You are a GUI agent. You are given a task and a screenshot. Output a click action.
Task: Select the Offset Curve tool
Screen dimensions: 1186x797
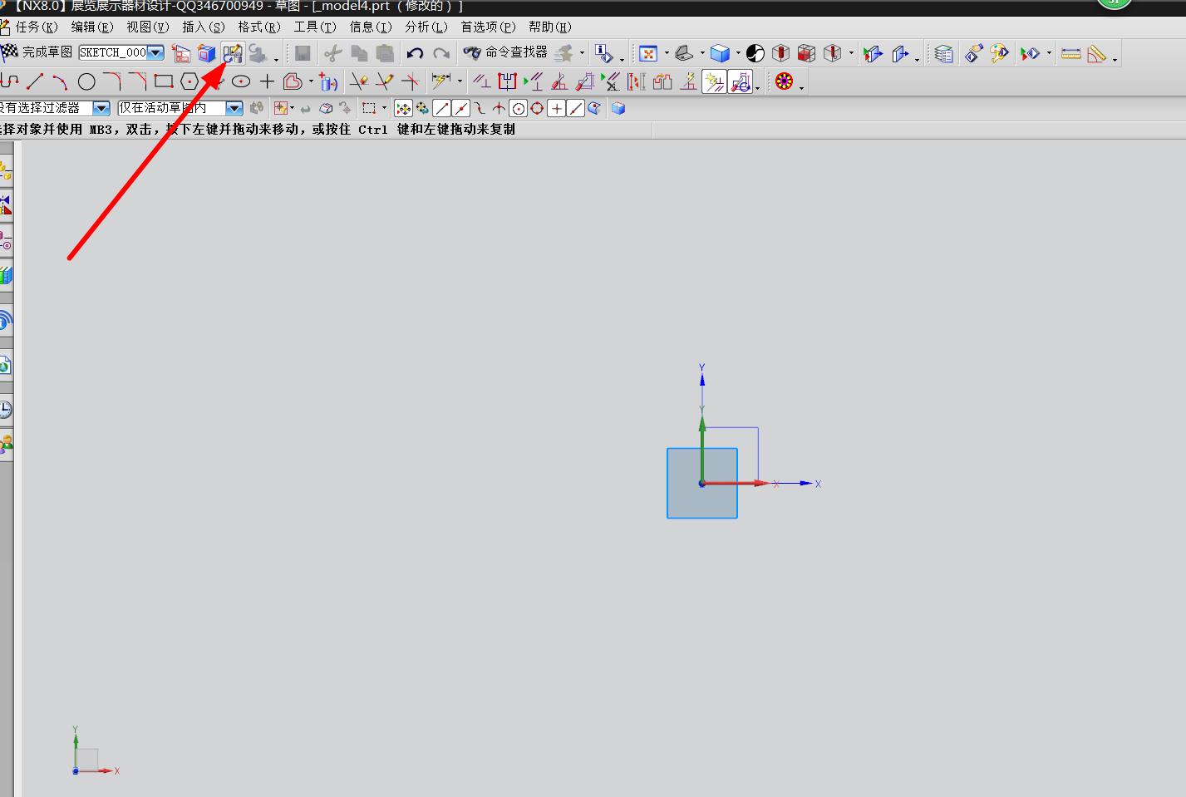[293, 81]
